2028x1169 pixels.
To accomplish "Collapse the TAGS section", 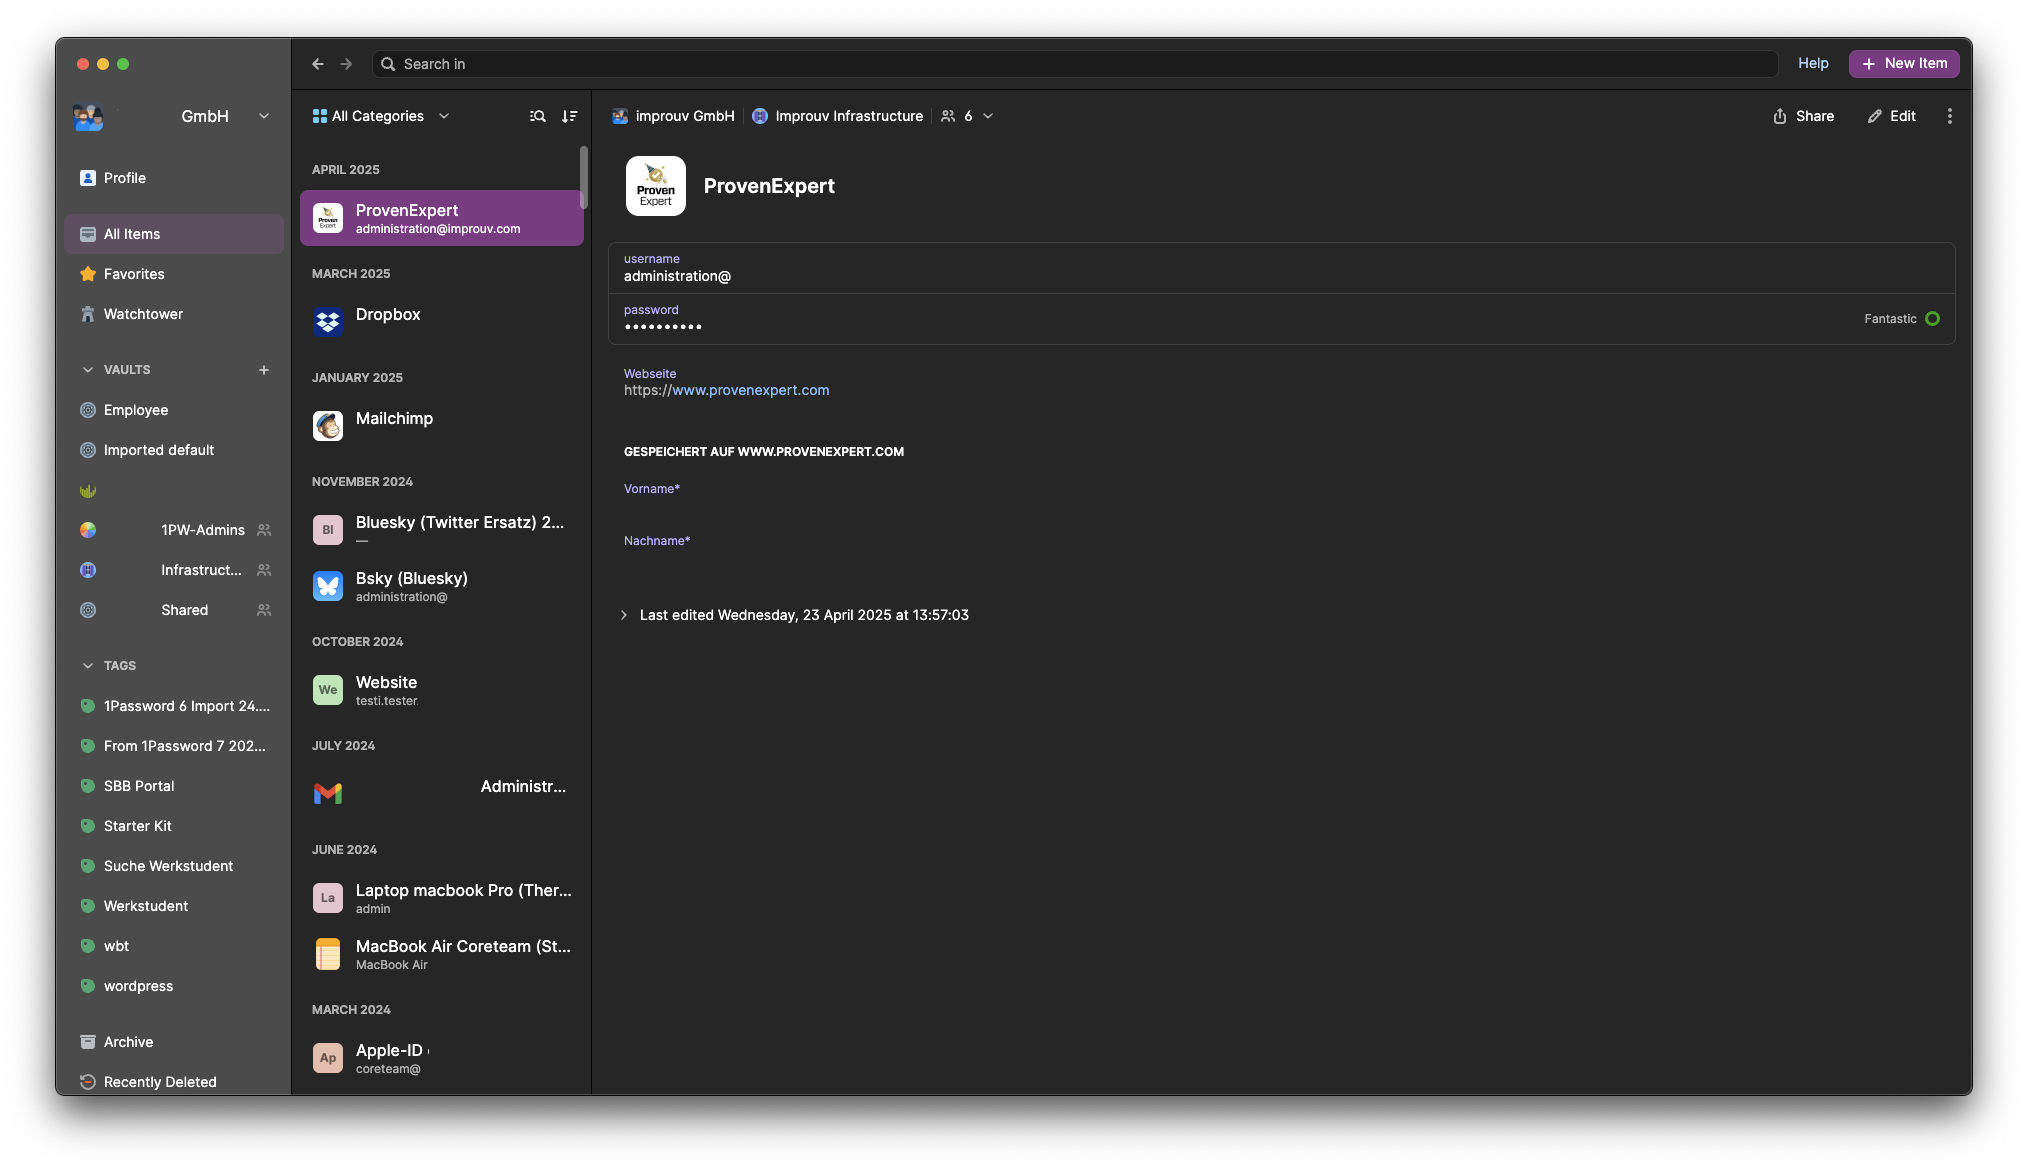I will point(88,665).
